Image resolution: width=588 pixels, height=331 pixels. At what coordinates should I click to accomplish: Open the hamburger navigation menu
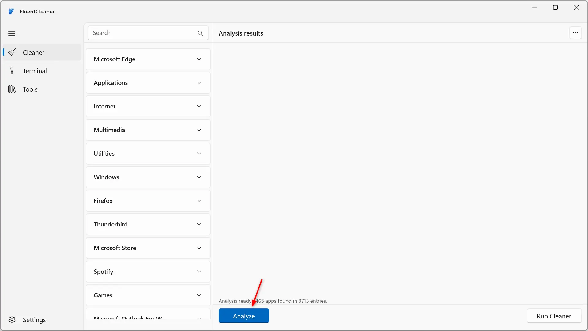click(x=12, y=33)
